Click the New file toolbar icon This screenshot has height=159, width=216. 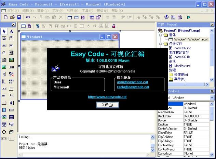(x=6, y=17)
